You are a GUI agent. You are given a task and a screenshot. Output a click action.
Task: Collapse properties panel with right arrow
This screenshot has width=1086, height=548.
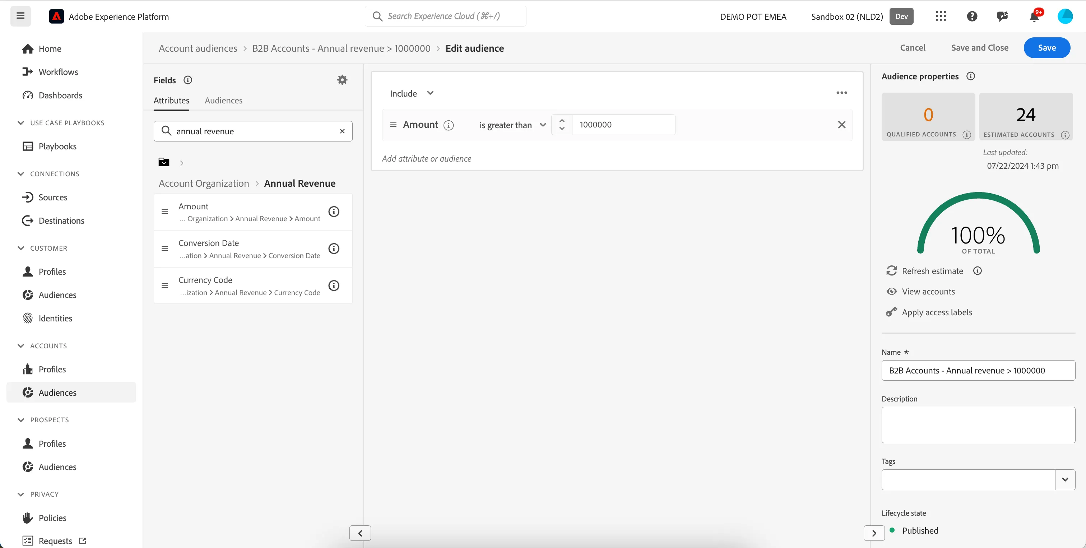pyautogui.click(x=874, y=533)
